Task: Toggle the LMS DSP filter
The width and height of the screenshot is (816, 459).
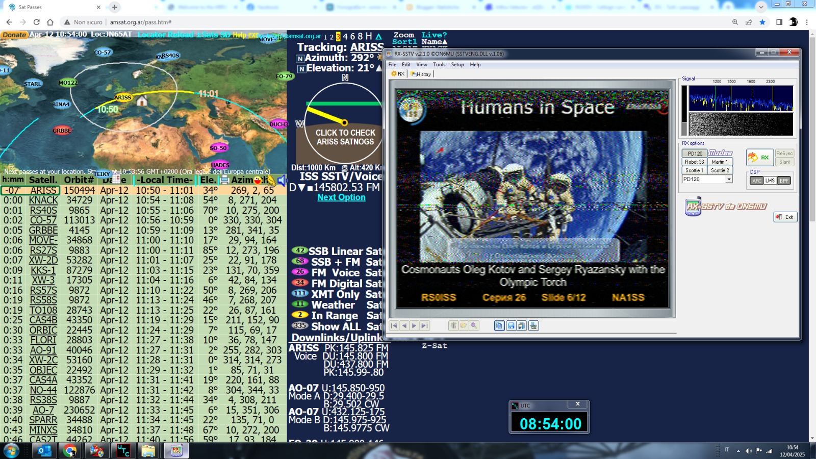Action: click(x=770, y=181)
